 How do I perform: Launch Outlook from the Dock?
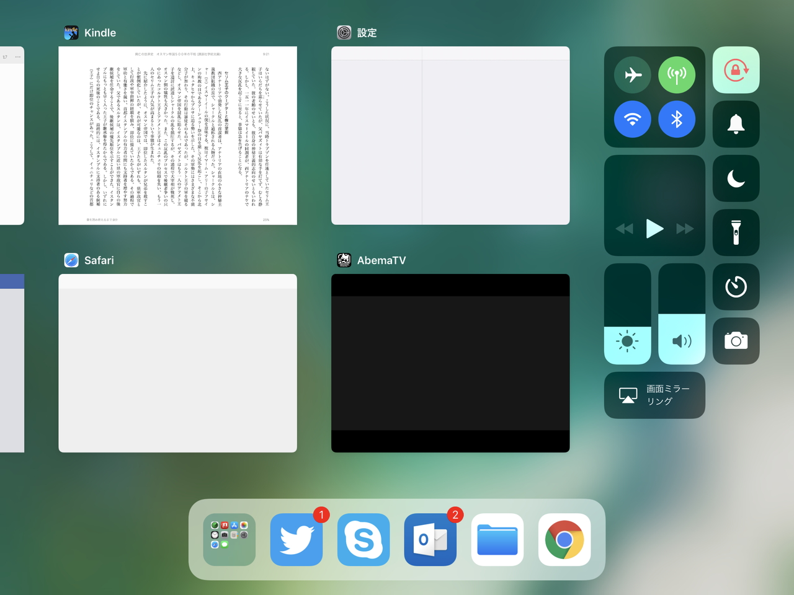[430, 540]
